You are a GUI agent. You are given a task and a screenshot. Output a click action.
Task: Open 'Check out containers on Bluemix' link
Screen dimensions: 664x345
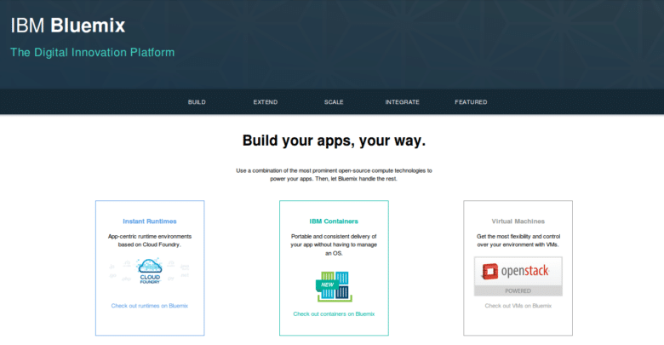pyautogui.click(x=334, y=314)
